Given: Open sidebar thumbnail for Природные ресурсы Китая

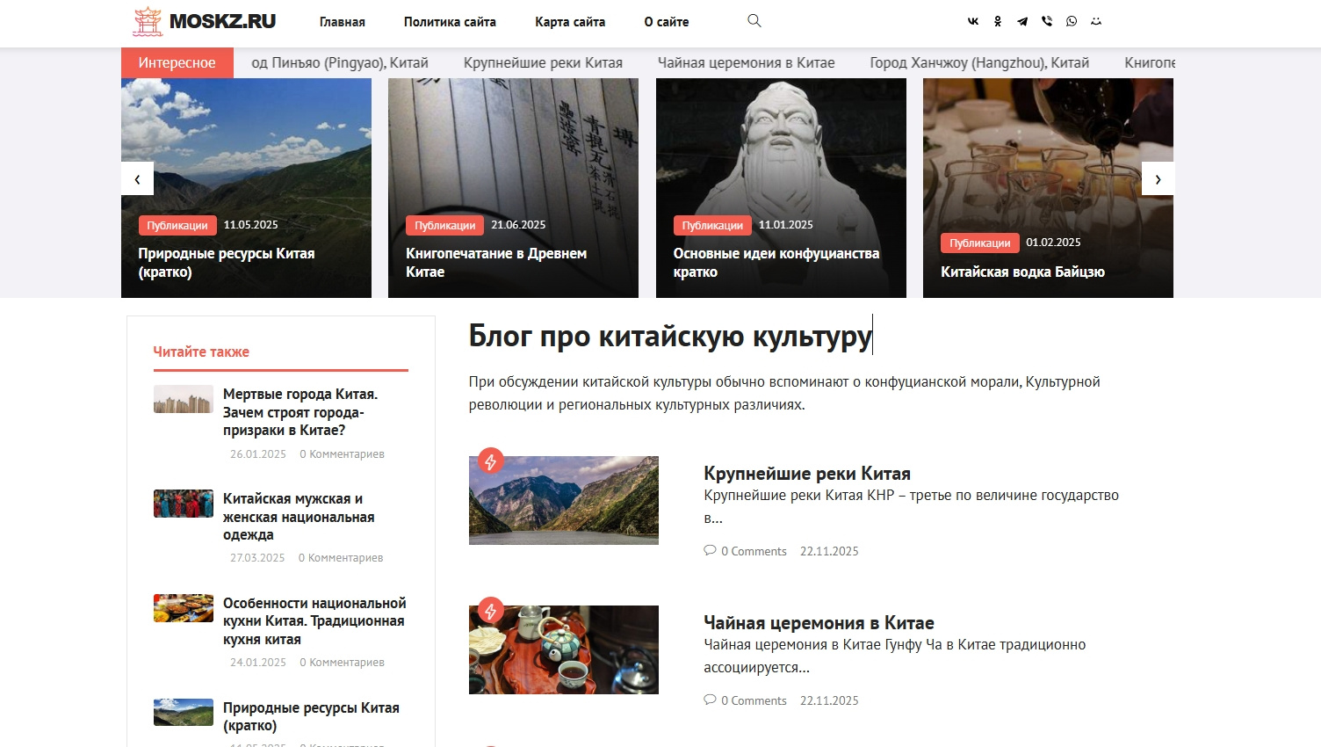Looking at the screenshot, I should click(x=184, y=713).
